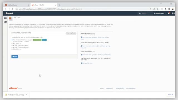Open a new browser tab with plus
Screen dimensions: 178x100
tap(60, 5)
